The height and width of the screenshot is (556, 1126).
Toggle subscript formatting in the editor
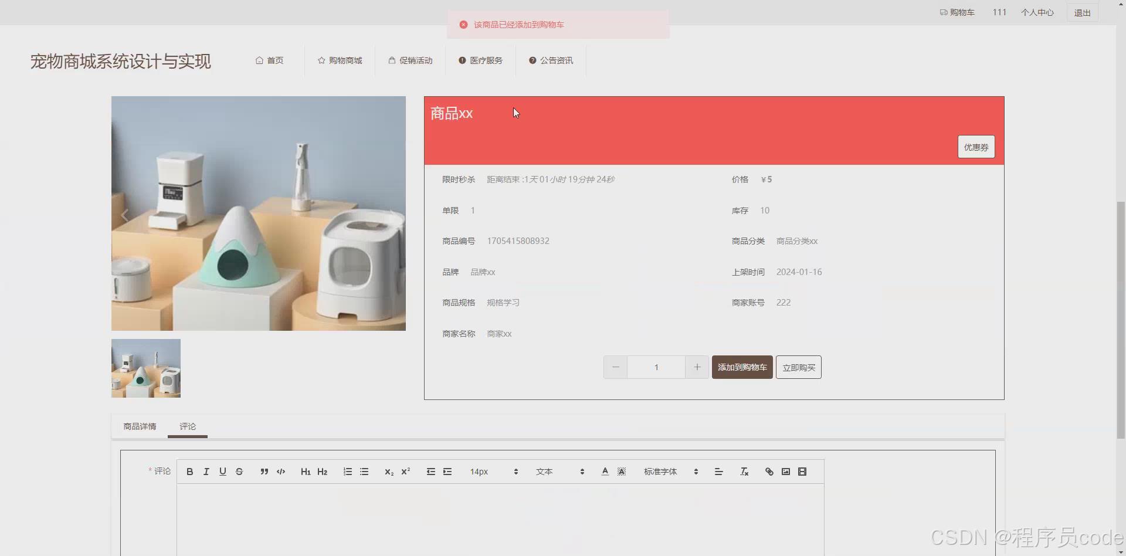point(388,471)
